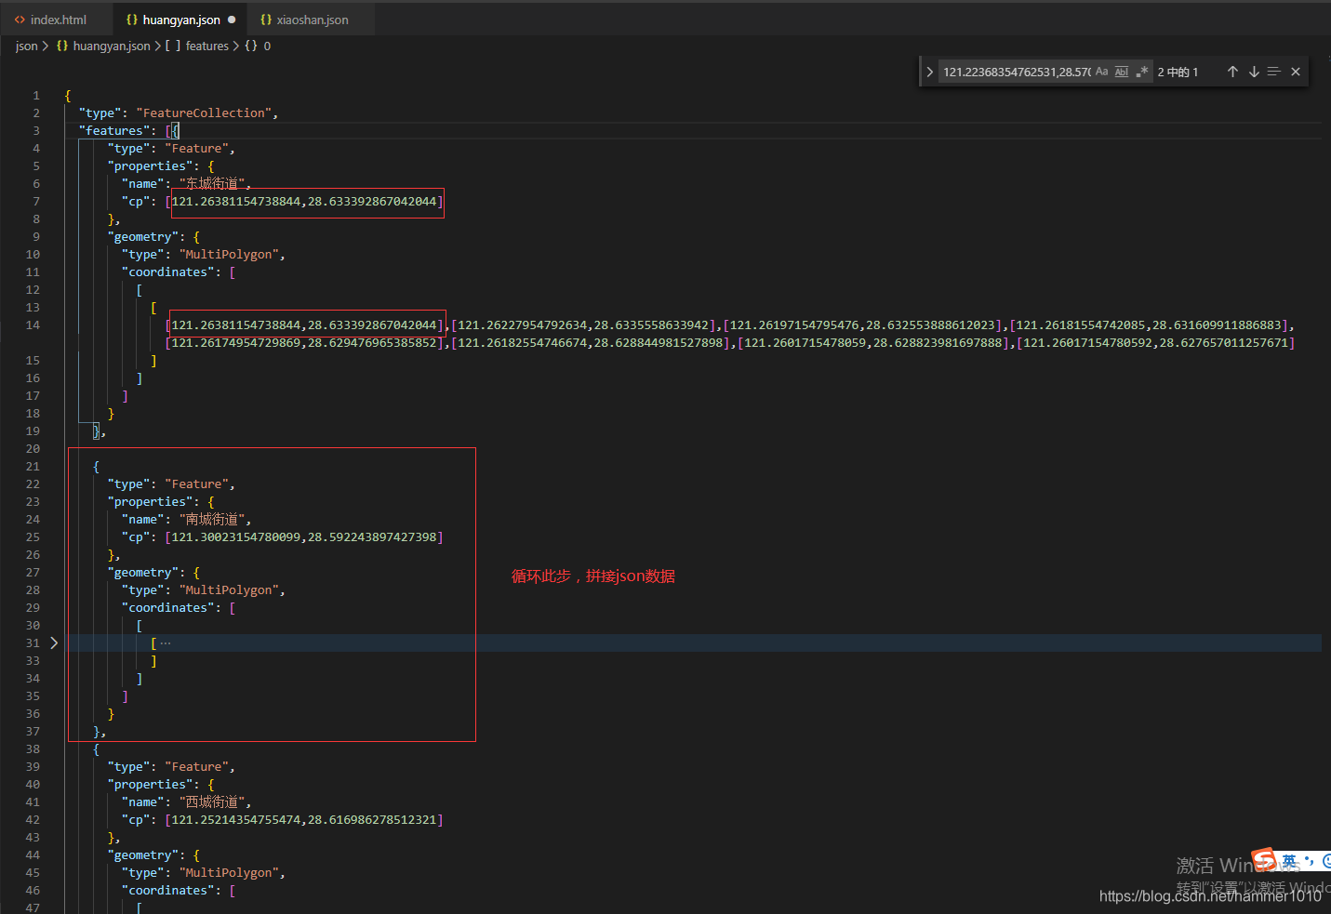The width and height of the screenshot is (1331, 914).
Task: Toggle Match Case in find widget
Action: (1101, 72)
